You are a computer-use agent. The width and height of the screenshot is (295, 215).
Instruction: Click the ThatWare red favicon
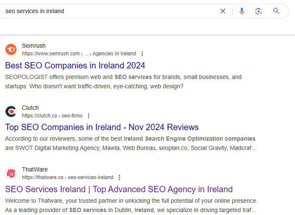click(11, 173)
